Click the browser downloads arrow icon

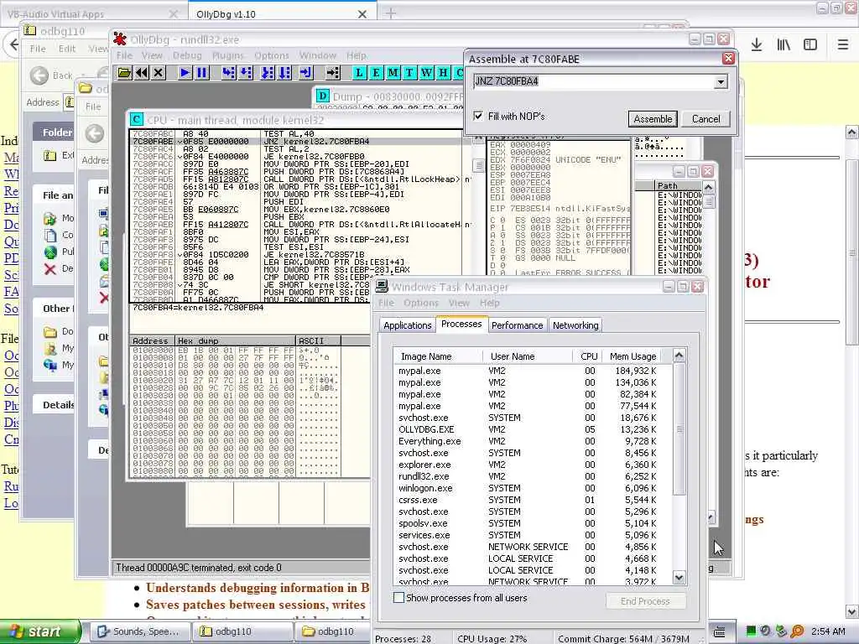click(x=757, y=45)
